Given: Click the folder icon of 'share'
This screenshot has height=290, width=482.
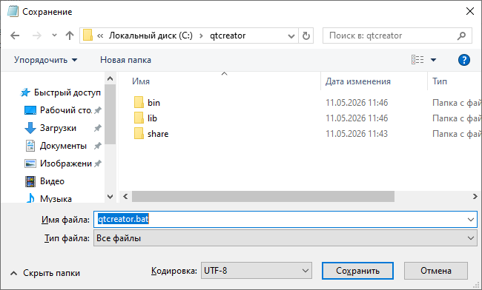Looking at the screenshot, I should (139, 134).
